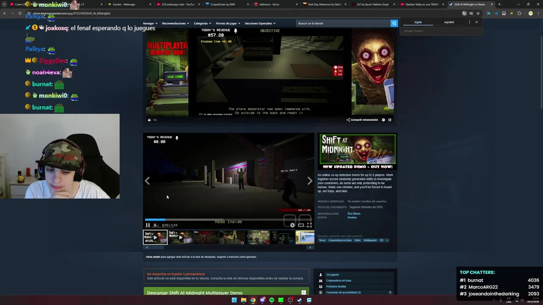This screenshot has width=543, height=305.
Task: Close the Google Translate popup
Action: (x=476, y=22)
